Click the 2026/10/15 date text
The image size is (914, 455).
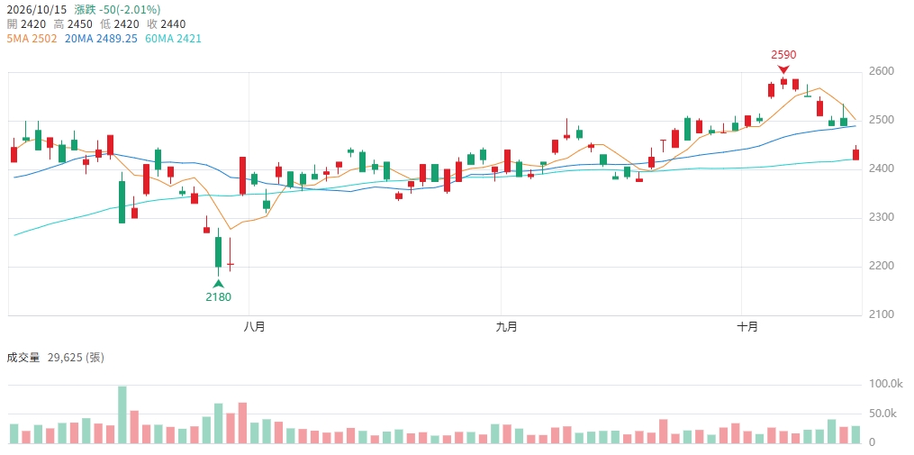click(x=37, y=10)
